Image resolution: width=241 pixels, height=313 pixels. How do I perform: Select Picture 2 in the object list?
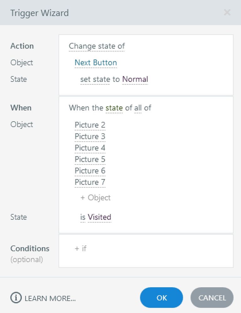click(90, 125)
